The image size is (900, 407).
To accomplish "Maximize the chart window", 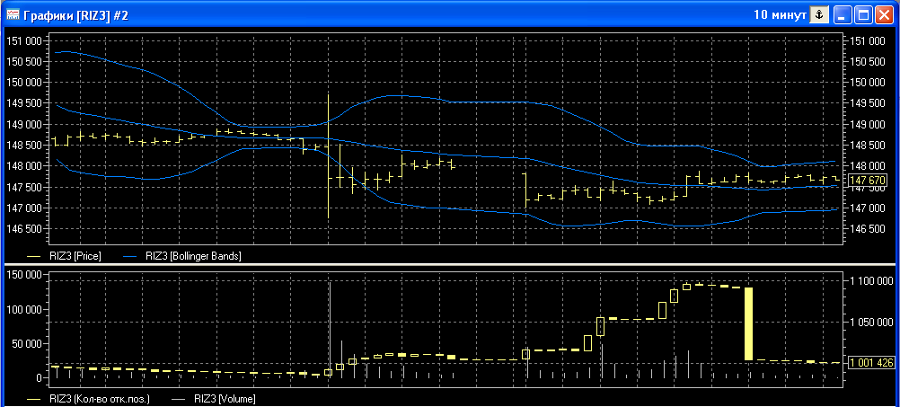I will [x=863, y=14].
